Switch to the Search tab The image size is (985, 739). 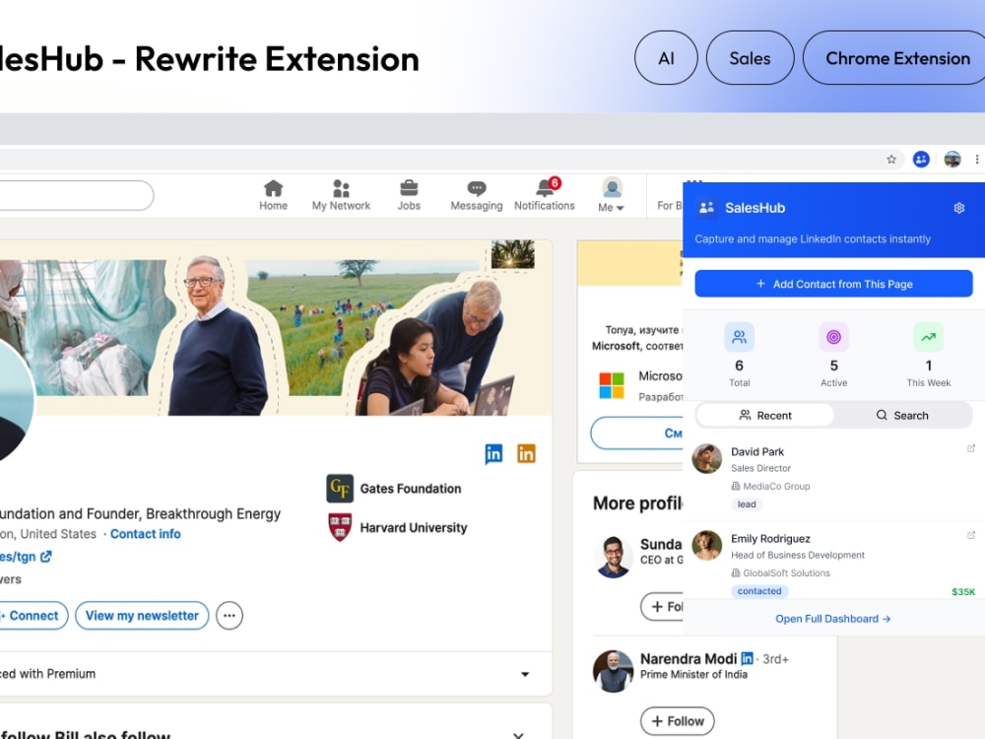point(902,416)
